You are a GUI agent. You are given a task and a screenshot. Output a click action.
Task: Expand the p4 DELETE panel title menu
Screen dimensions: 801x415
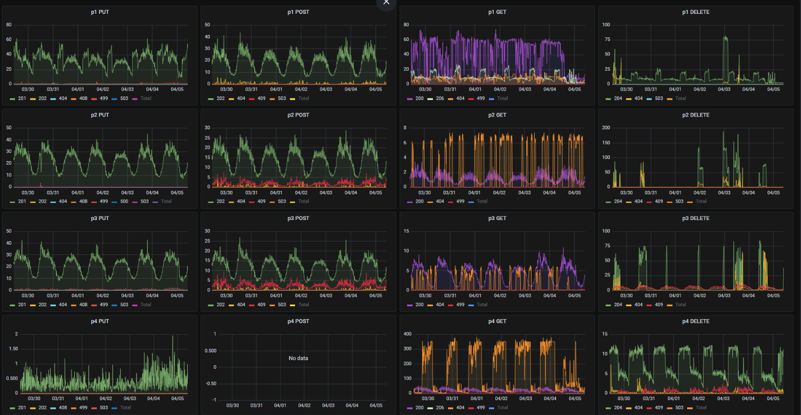click(x=696, y=322)
